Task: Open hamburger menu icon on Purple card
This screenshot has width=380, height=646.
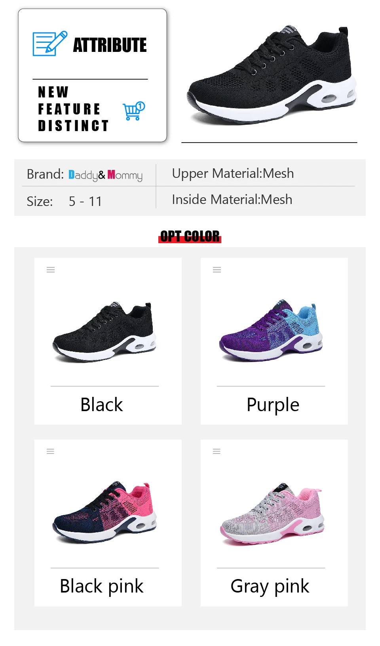Action: (x=217, y=270)
